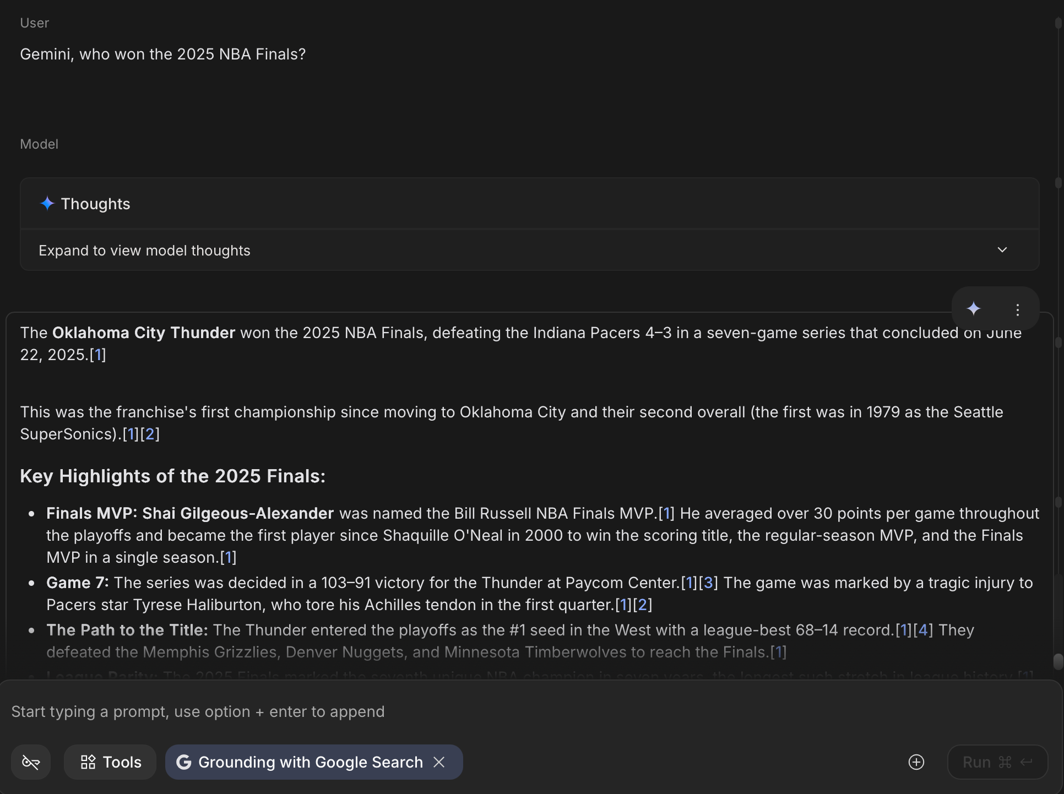Open the three-dot menu on the model response
Viewport: 1064px width, 794px height.
pyautogui.click(x=1017, y=309)
